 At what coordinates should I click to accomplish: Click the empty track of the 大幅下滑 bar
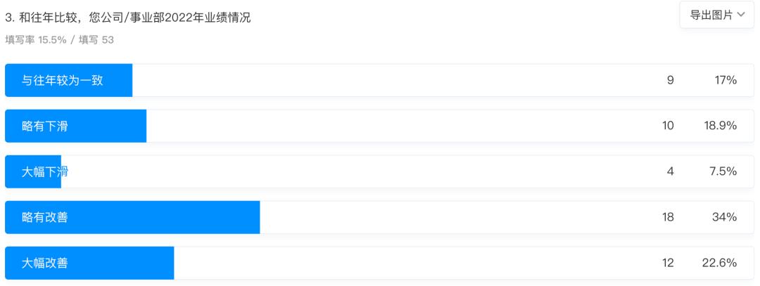click(x=352, y=171)
